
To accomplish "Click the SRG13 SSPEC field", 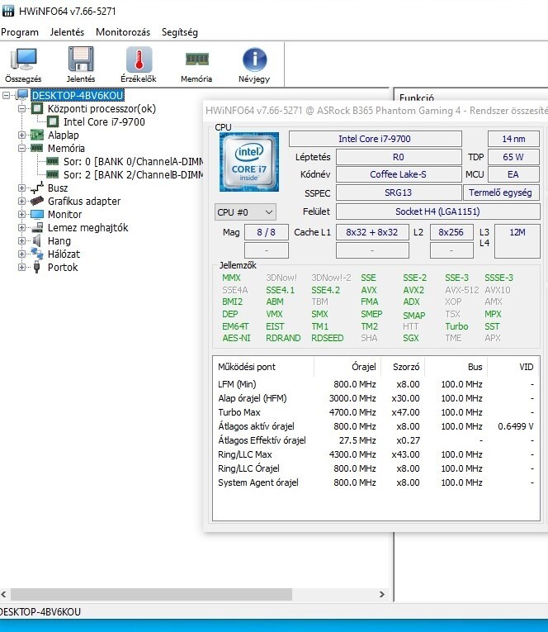I will [399, 192].
